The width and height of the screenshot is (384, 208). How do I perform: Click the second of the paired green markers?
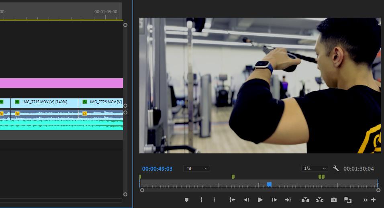(323, 177)
